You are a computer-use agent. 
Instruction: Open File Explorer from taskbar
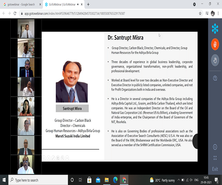[x=107, y=180]
